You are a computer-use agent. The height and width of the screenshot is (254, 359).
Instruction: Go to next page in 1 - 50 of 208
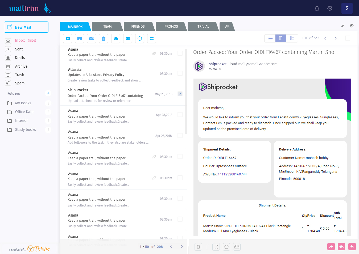click(182, 246)
